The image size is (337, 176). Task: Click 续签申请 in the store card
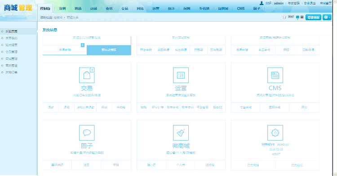pyautogui.click(x=181, y=50)
